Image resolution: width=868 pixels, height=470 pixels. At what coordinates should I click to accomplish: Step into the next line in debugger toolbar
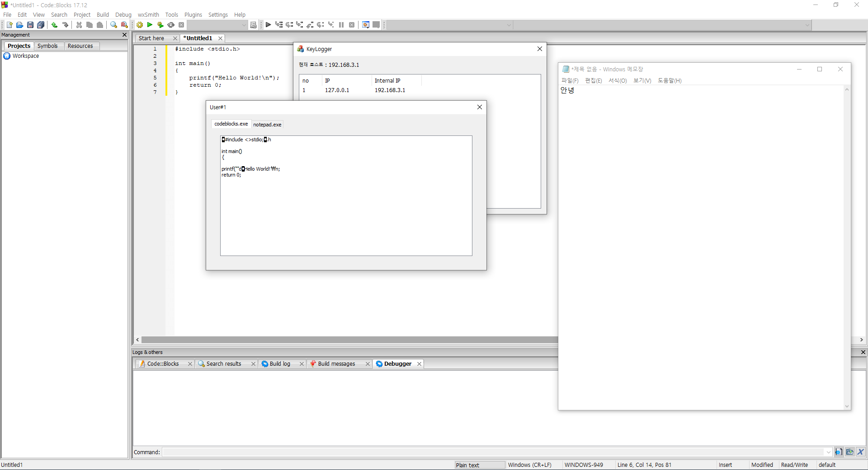[300, 25]
